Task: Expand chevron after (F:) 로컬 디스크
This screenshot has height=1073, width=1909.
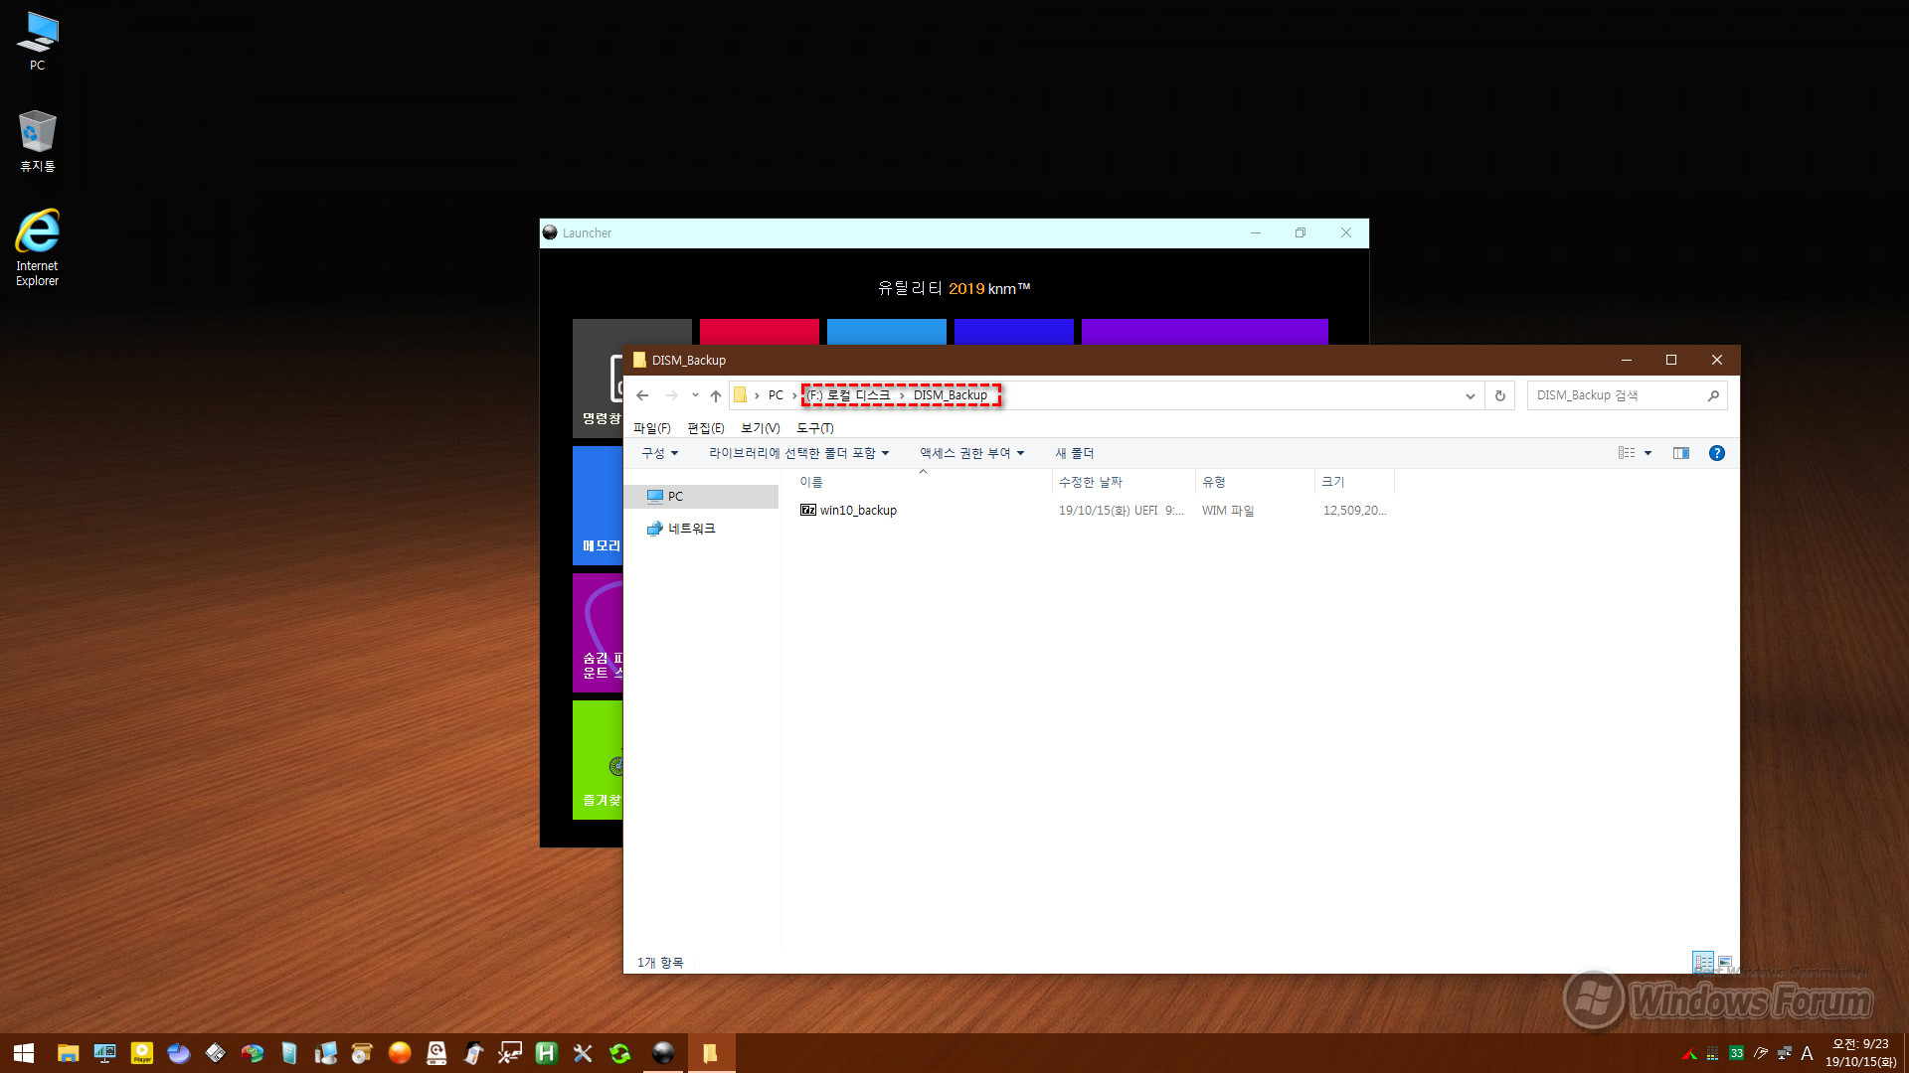Action: pyautogui.click(x=902, y=395)
